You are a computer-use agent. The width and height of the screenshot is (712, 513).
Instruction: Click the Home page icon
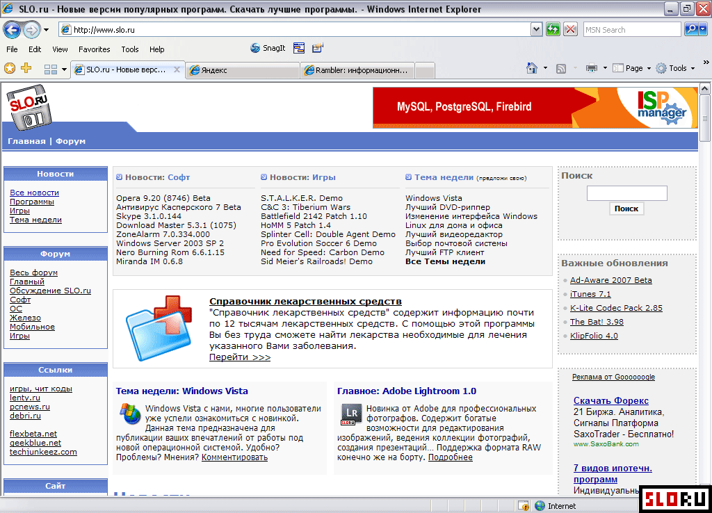(532, 68)
